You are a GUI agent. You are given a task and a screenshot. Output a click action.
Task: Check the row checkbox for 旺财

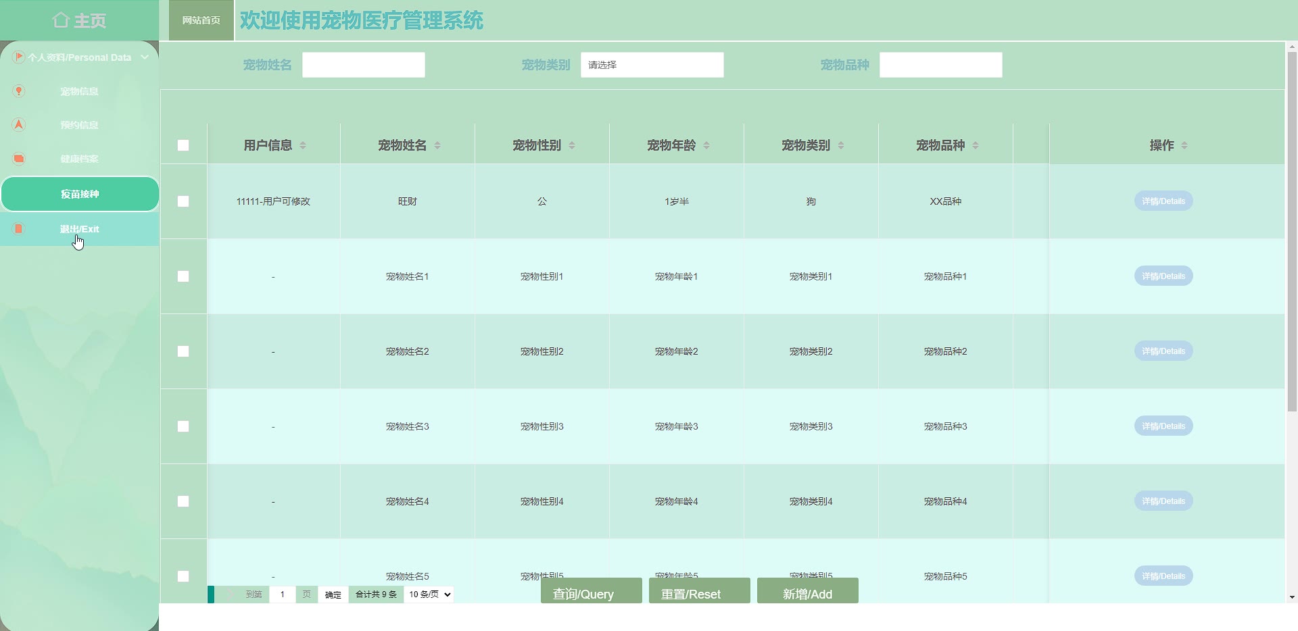(183, 201)
